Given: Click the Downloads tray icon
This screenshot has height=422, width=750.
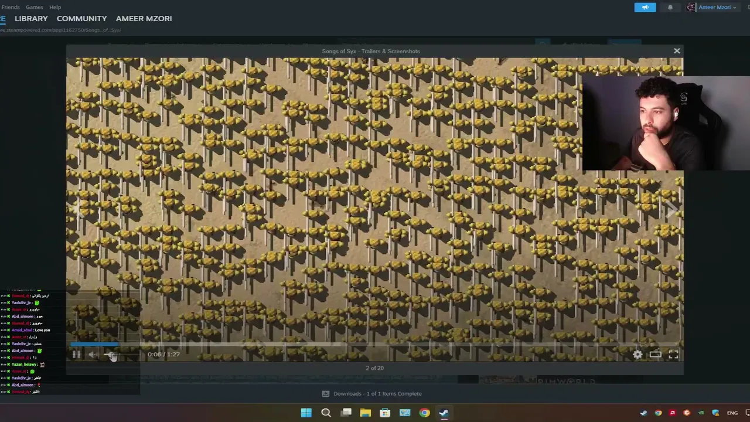Looking at the screenshot, I should [x=326, y=394].
